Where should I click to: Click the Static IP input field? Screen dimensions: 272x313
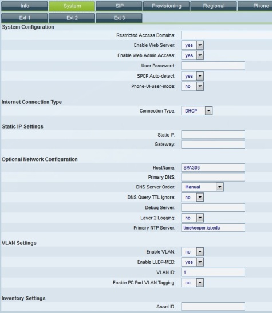coord(213,135)
